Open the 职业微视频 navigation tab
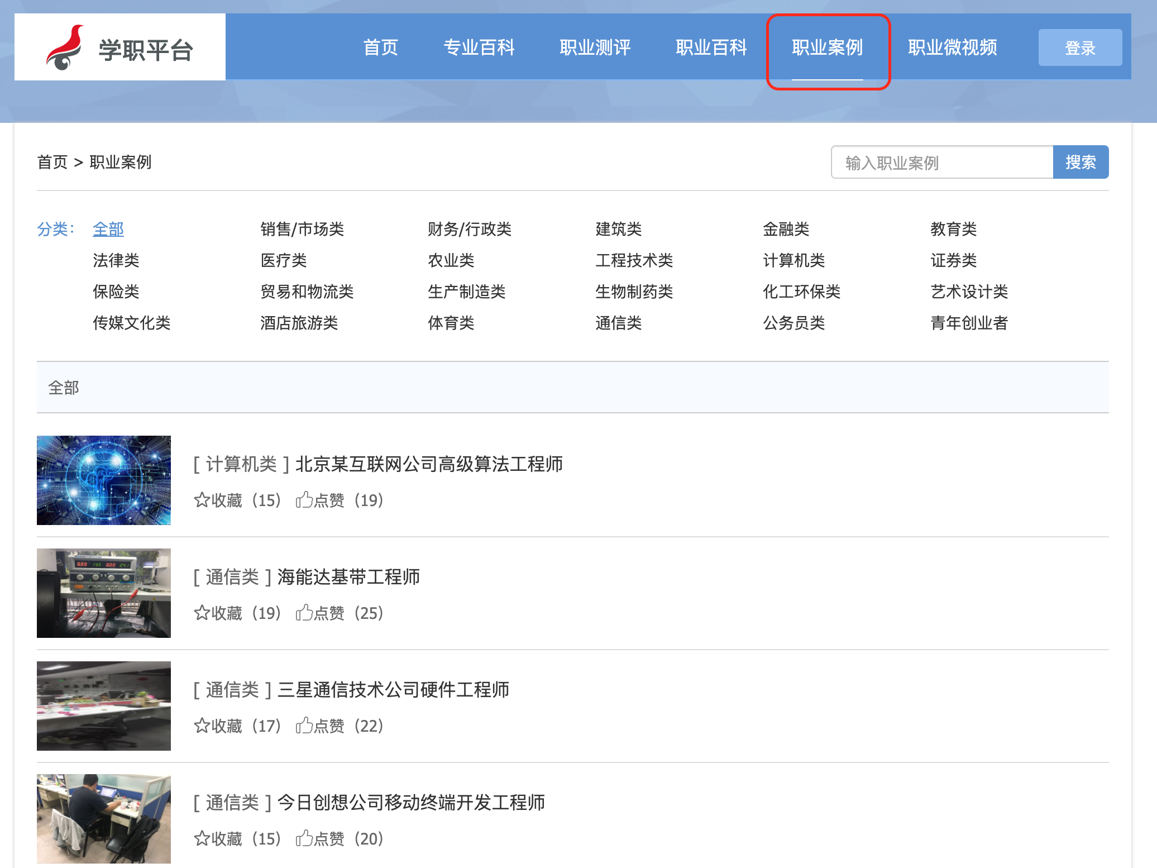The width and height of the screenshot is (1157, 868). point(952,47)
